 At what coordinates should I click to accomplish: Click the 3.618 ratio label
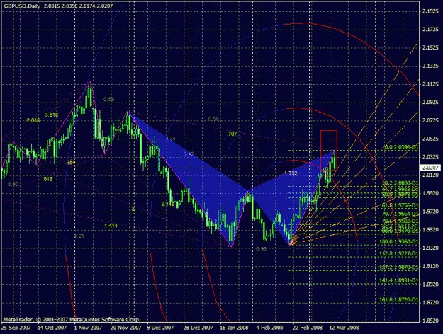52,115
